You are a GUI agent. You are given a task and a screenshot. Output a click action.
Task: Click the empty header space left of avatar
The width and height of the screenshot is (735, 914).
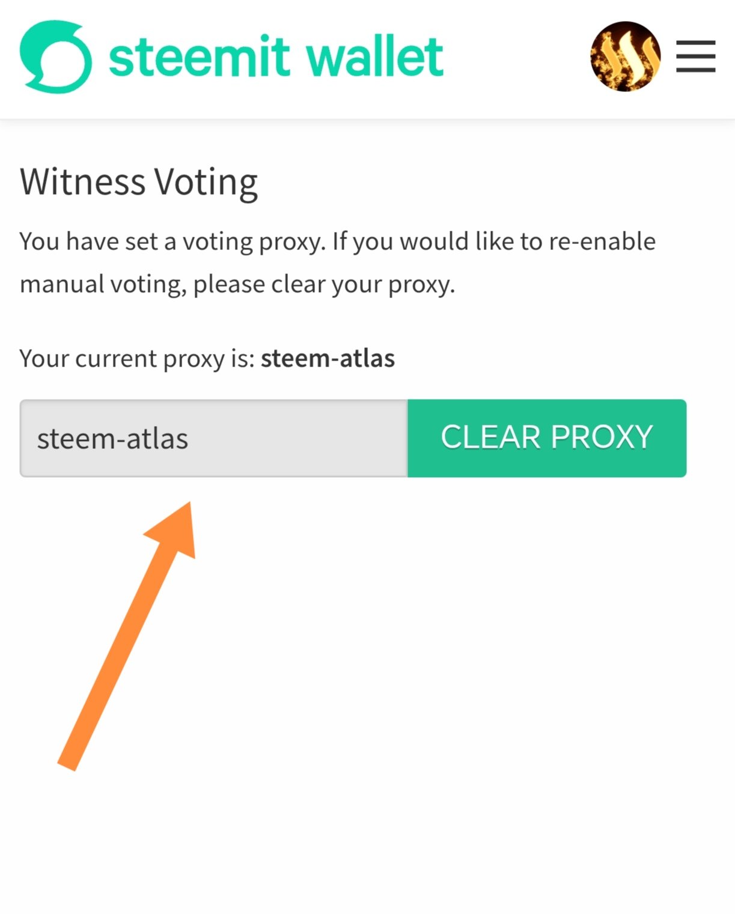(x=517, y=57)
